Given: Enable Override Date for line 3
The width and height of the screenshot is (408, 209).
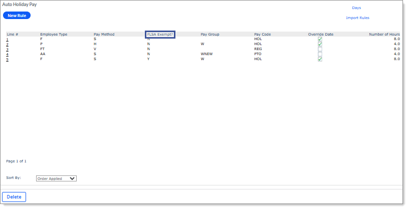Looking at the screenshot, I should point(320,49).
